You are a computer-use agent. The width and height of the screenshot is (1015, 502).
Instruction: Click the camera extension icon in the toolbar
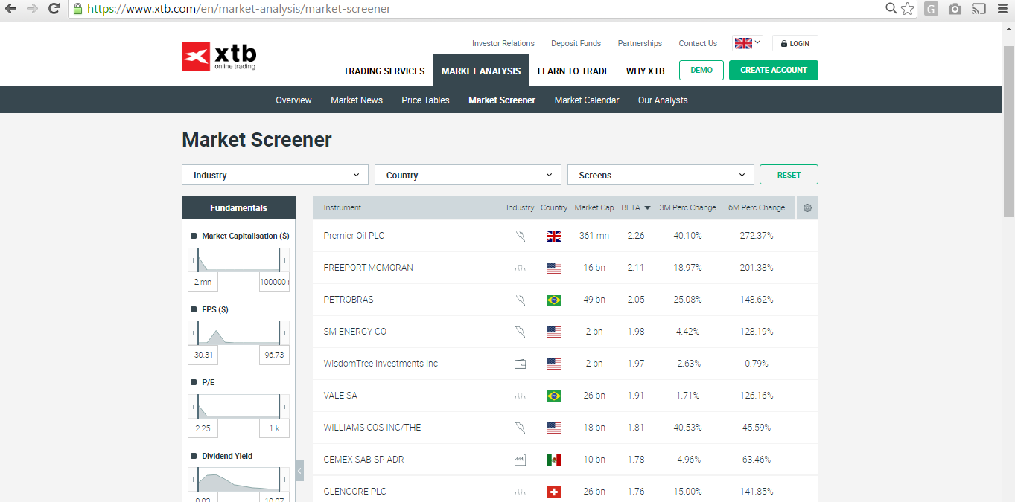(955, 9)
